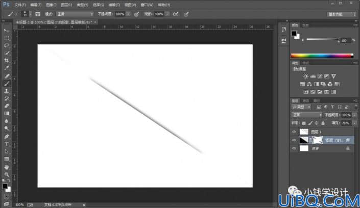The image size is (360, 208).
Task: Select the Path Selection tool
Action: [x=7, y=151]
